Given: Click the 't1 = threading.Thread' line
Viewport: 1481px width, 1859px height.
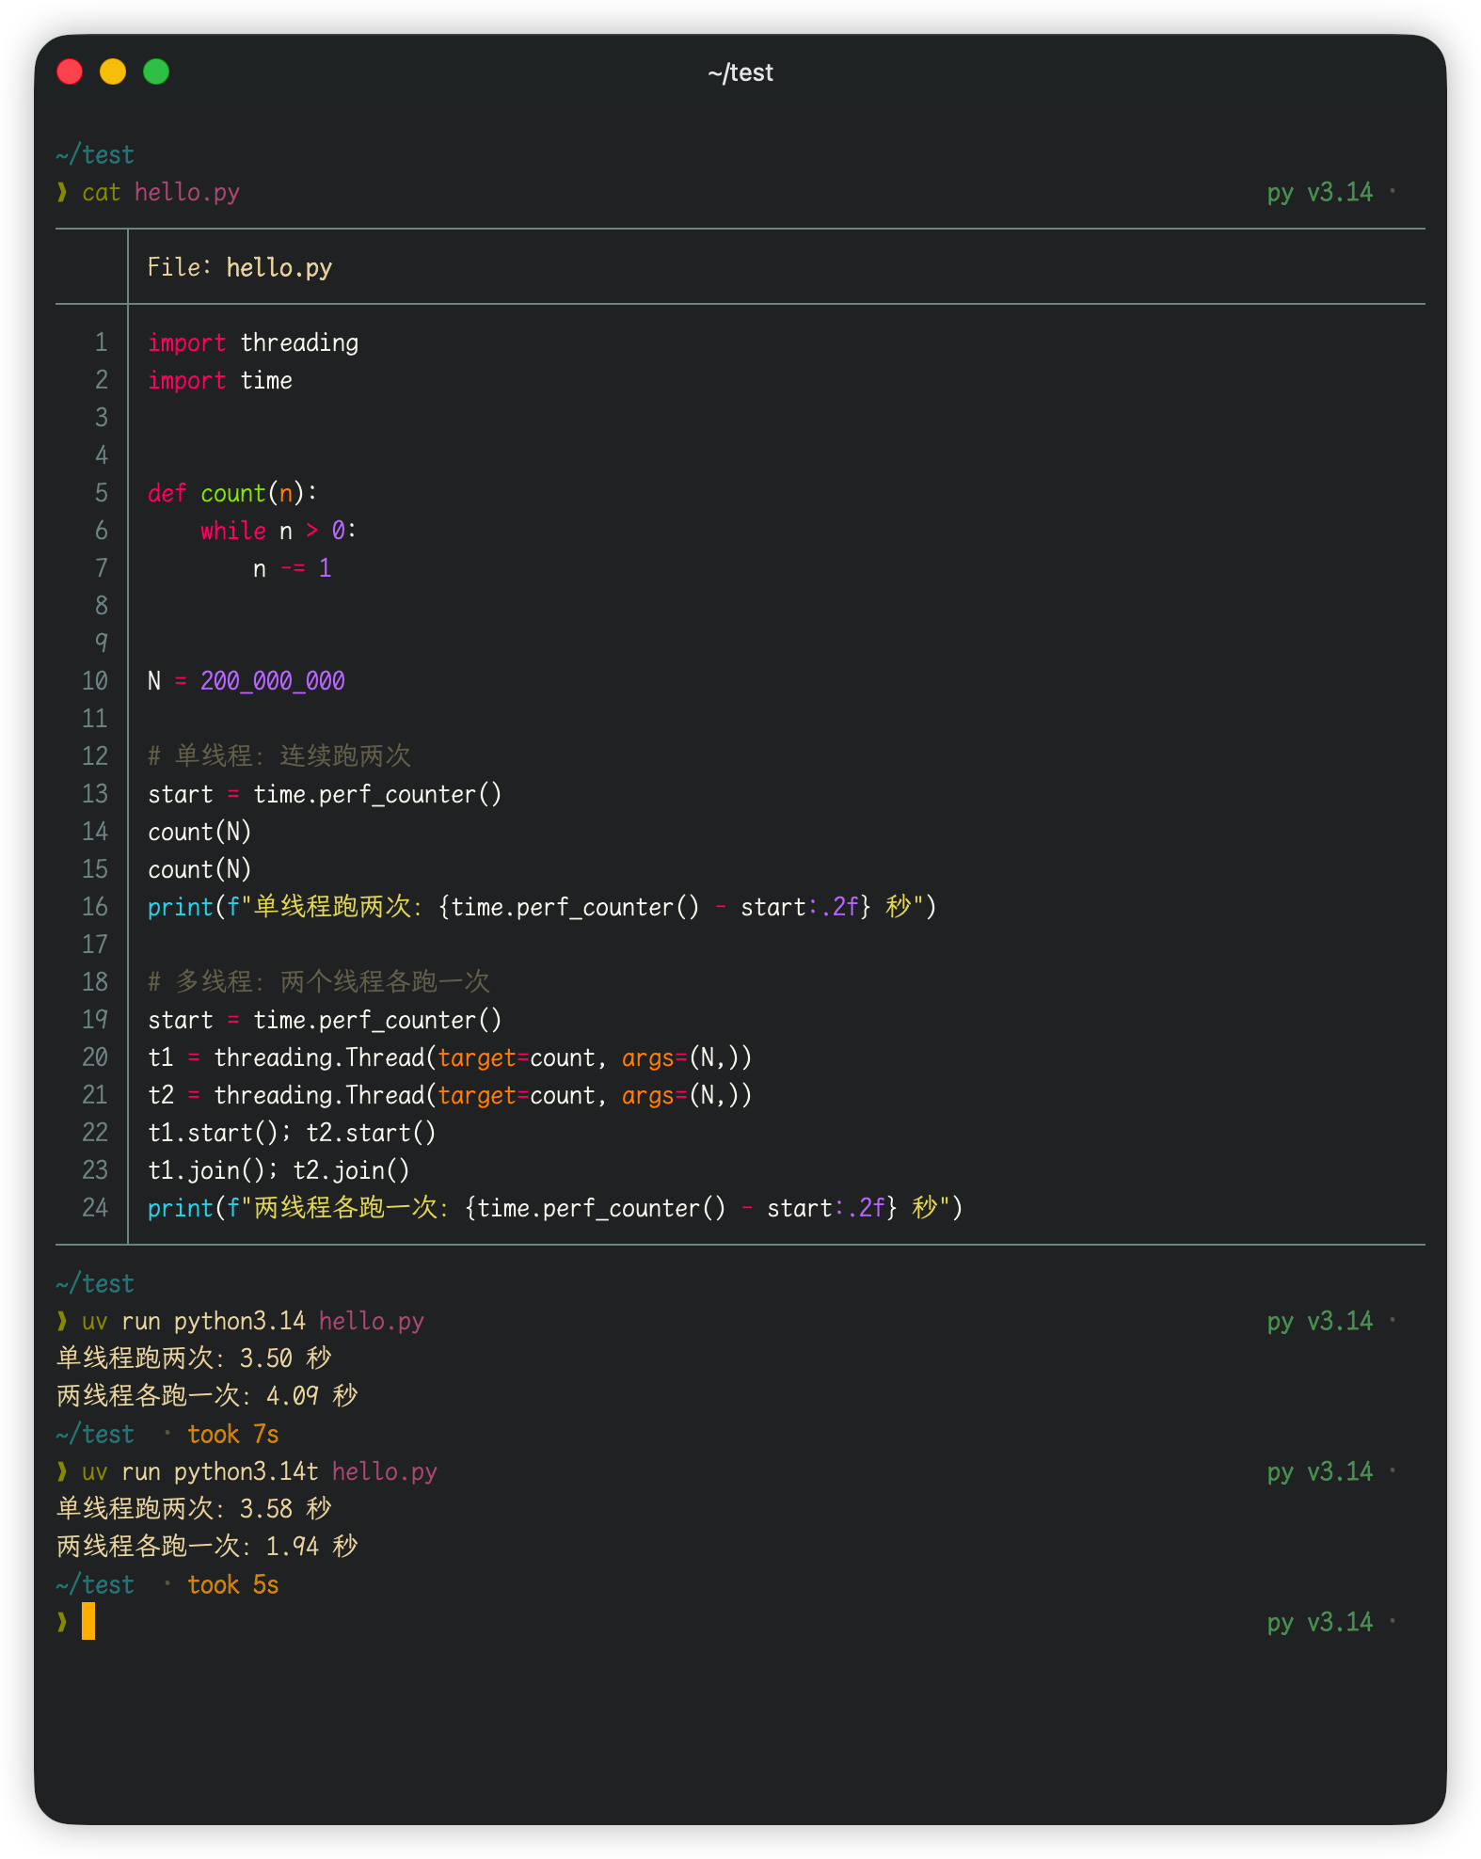Looking at the screenshot, I should [450, 1057].
